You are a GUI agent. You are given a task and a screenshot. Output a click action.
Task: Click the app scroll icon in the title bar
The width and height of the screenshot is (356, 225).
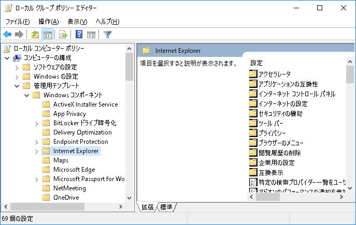8,8
